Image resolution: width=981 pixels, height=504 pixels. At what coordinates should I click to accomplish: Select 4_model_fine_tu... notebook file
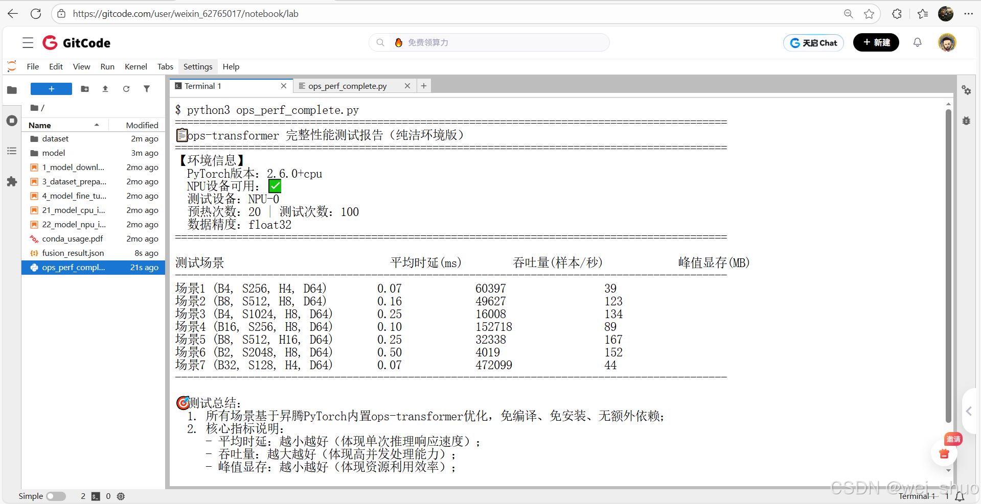pos(93,196)
